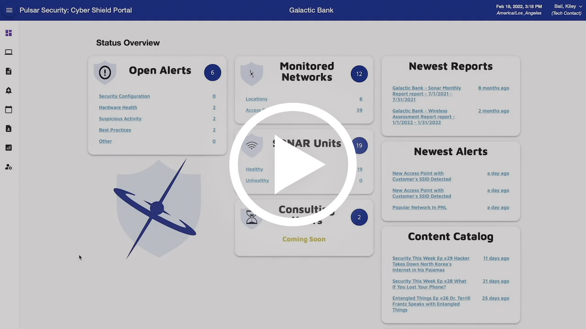Click the '2 months ago' timestamp
The width and height of the screenshot is (586, 329).
pyautogui.click(x=494, y=111)
